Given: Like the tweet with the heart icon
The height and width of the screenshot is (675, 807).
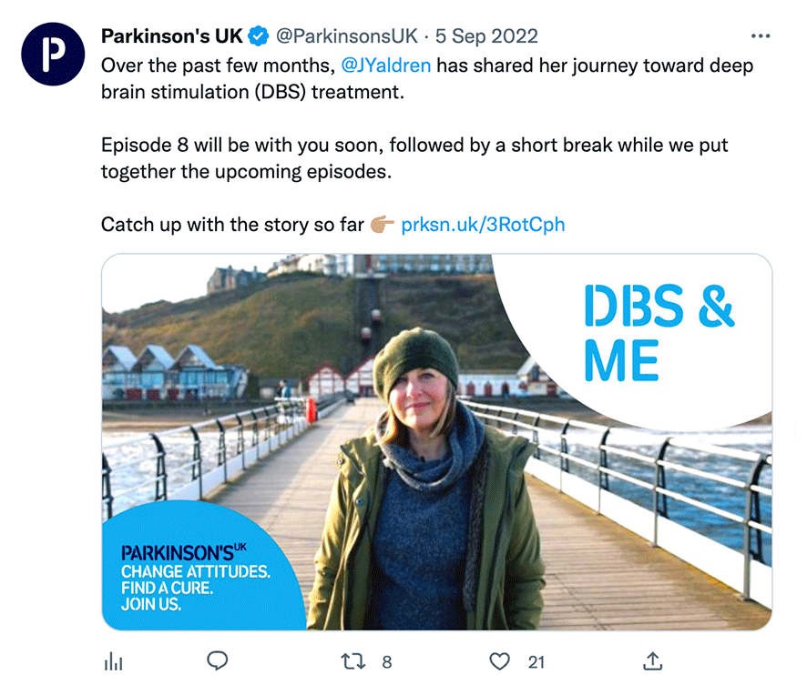Looking at the screenshot, I should (x=500, y=661).
